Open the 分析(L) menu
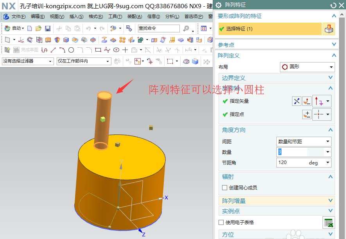 tap(172, 16)
